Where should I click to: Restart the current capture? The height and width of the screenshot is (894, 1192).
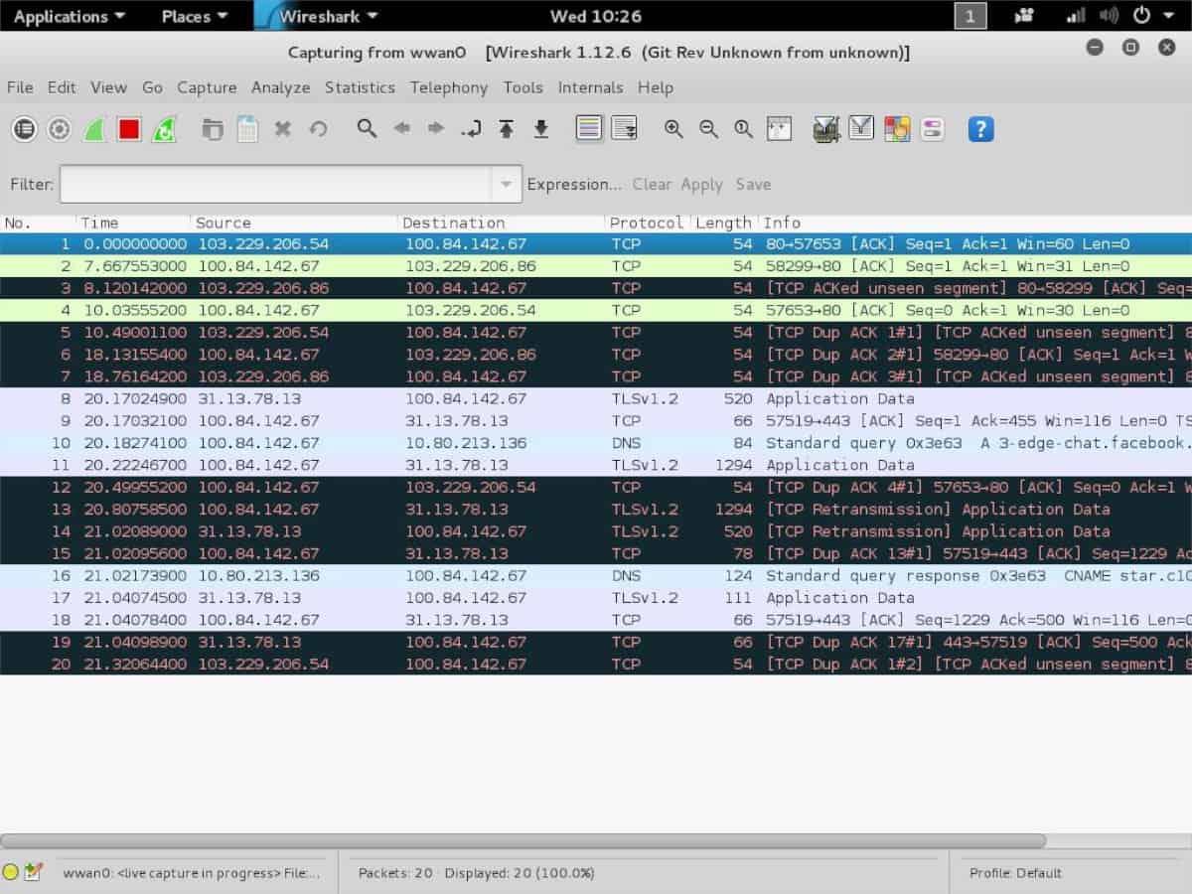tap(164, 129)
